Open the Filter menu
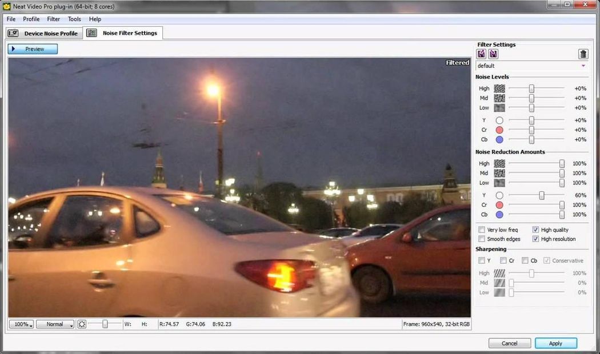The height and width of the screenshot is (354, 600). [54, 19]
